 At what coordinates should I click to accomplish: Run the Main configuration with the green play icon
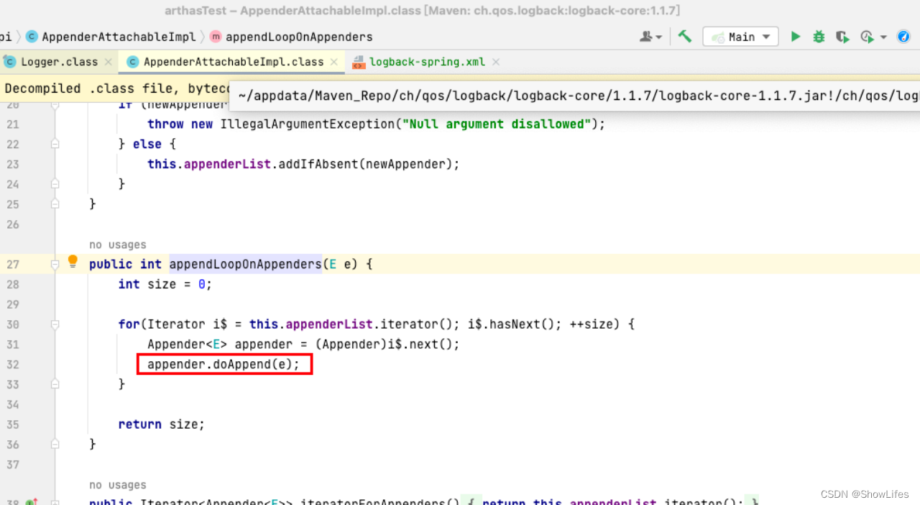tap(796, 36)
